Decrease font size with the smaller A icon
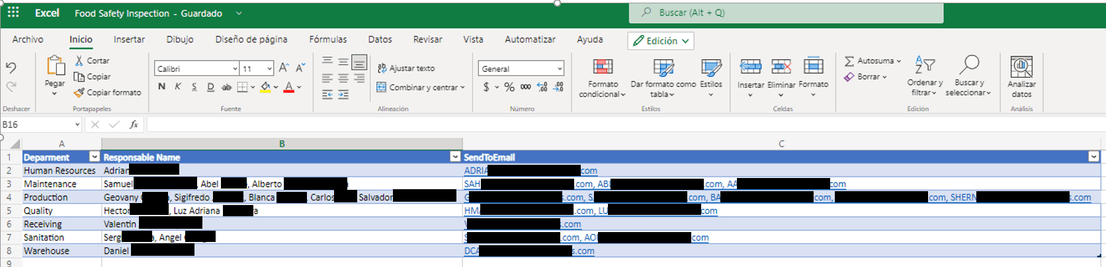Screen dimensions: 1106x267 pos(300,68)
